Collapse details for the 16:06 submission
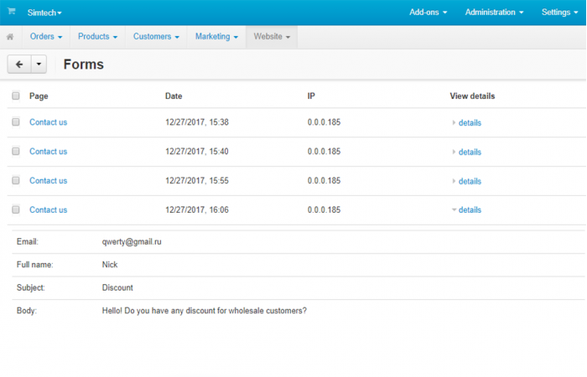587x377 pixels. (x=467, y=209)
